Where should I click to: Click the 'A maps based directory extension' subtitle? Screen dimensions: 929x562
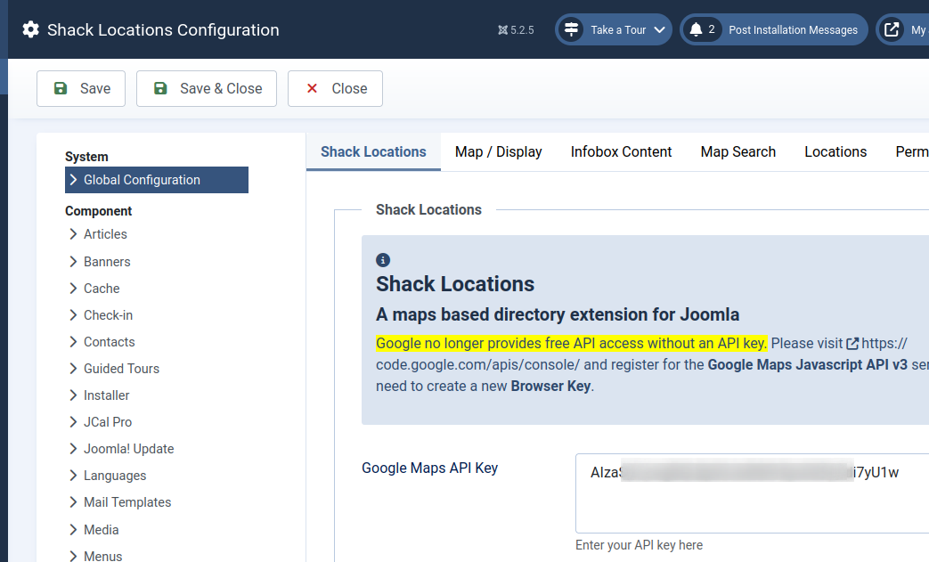tap(558, 314)
